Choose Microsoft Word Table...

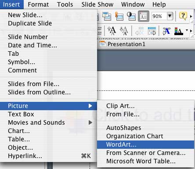tap(146, 161)
